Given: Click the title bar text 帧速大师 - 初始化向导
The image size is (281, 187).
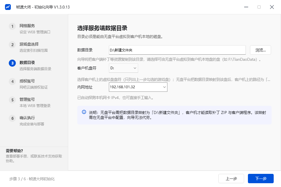Looking at the screenshot, I should point(43,7).
